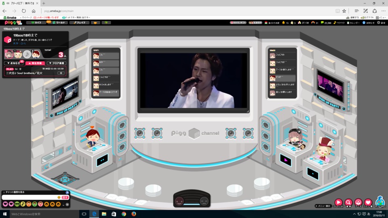Click the gift present button in top bar
388x218 pixels.
click(x=238, y=23)
